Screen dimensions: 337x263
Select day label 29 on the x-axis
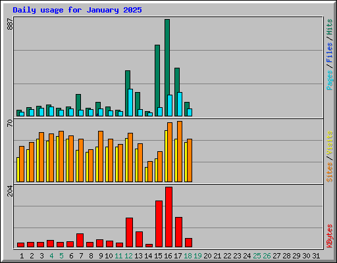coord(296,256)
